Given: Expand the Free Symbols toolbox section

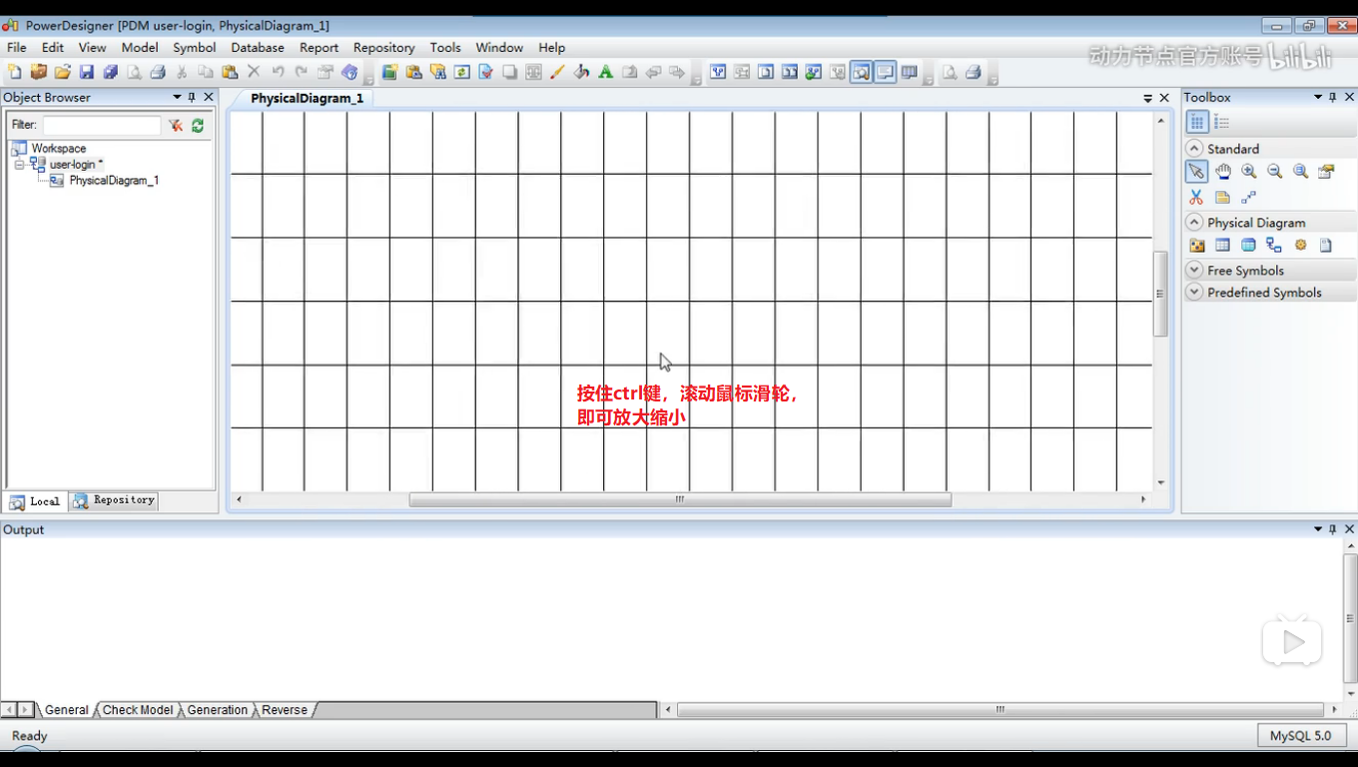Looking at the screenshot, I should [x=1194, y=270].
